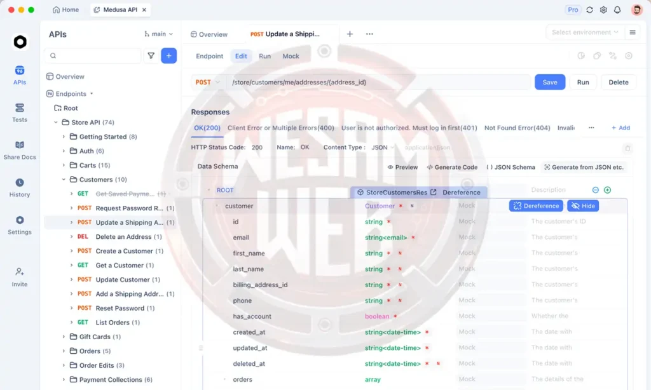
Task: Click the Home tab icon
Action: pos(56,10)
